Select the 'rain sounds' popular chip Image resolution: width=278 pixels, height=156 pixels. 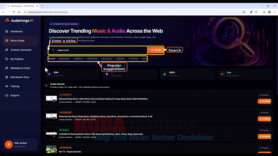[107, 59]
